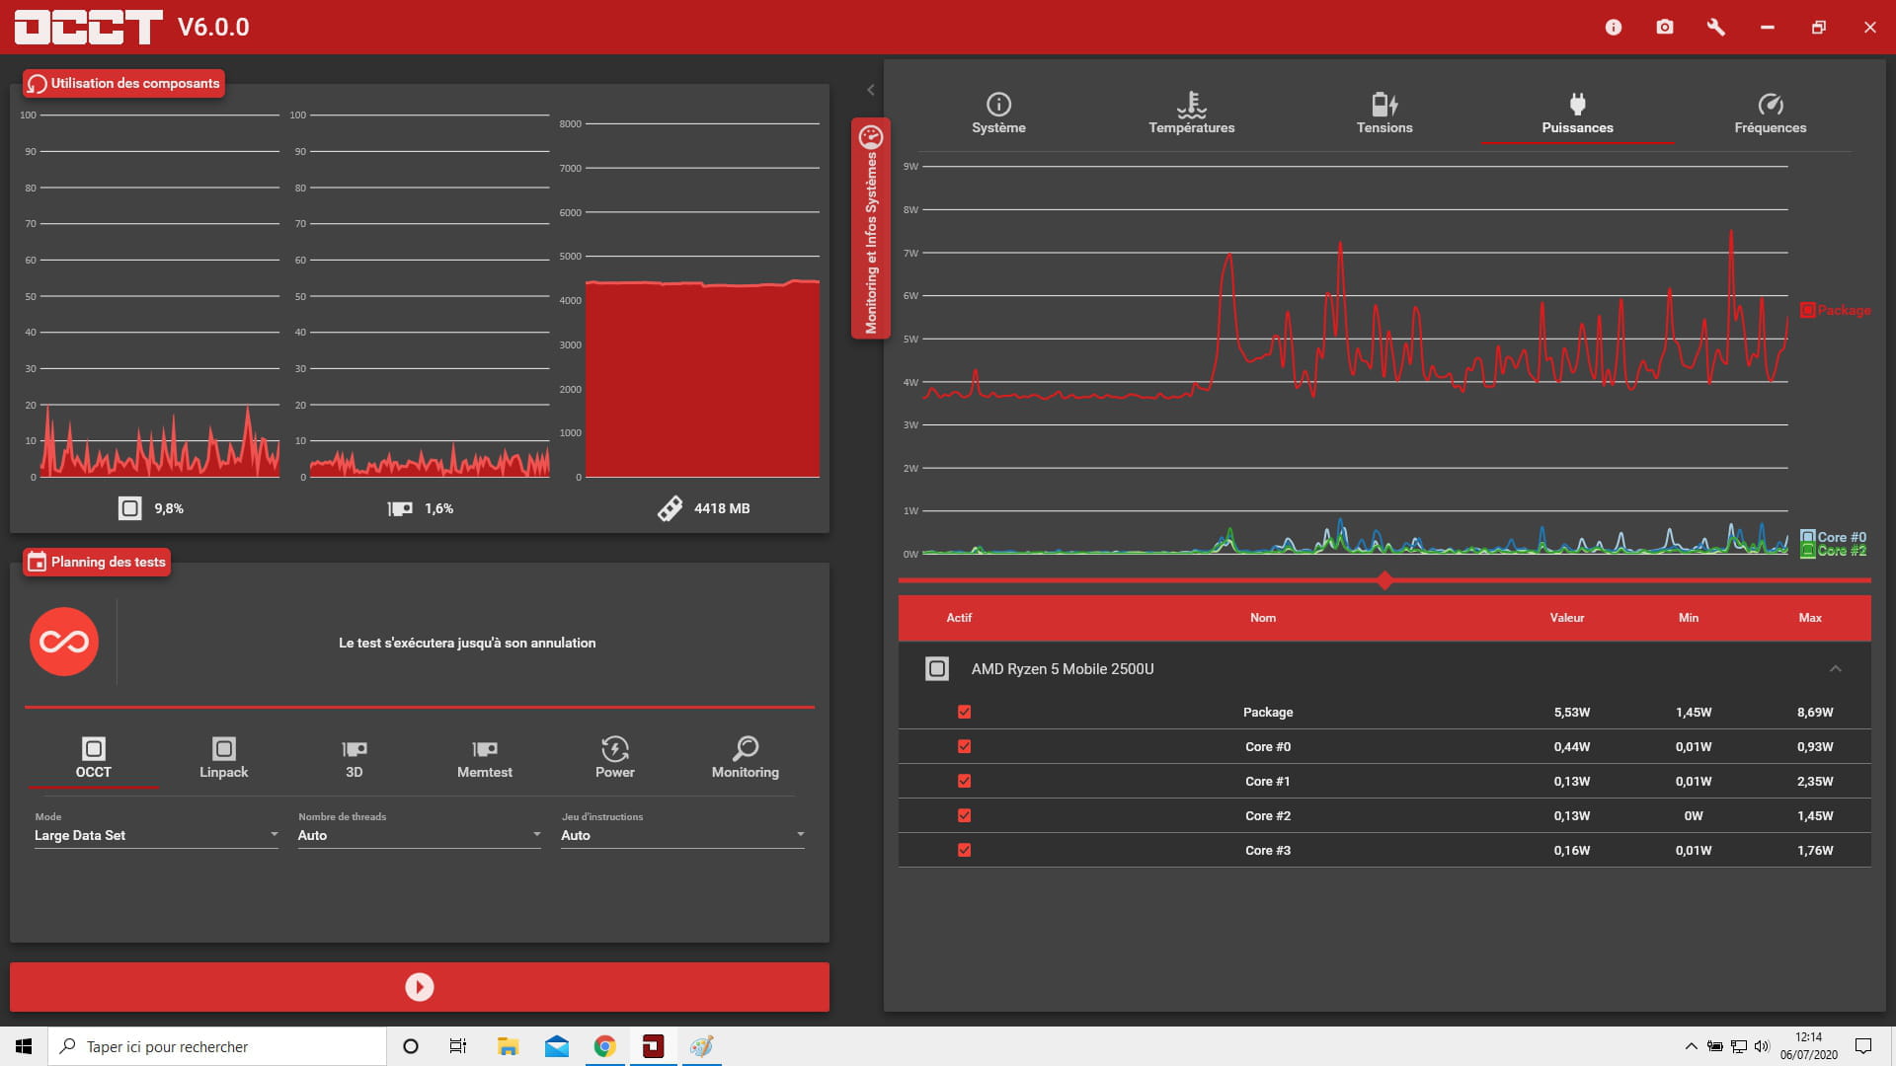Toggle the Package legend swatch on graph
The height and width of the screenshot is (1066, 1896).
tap(1807, 310)
